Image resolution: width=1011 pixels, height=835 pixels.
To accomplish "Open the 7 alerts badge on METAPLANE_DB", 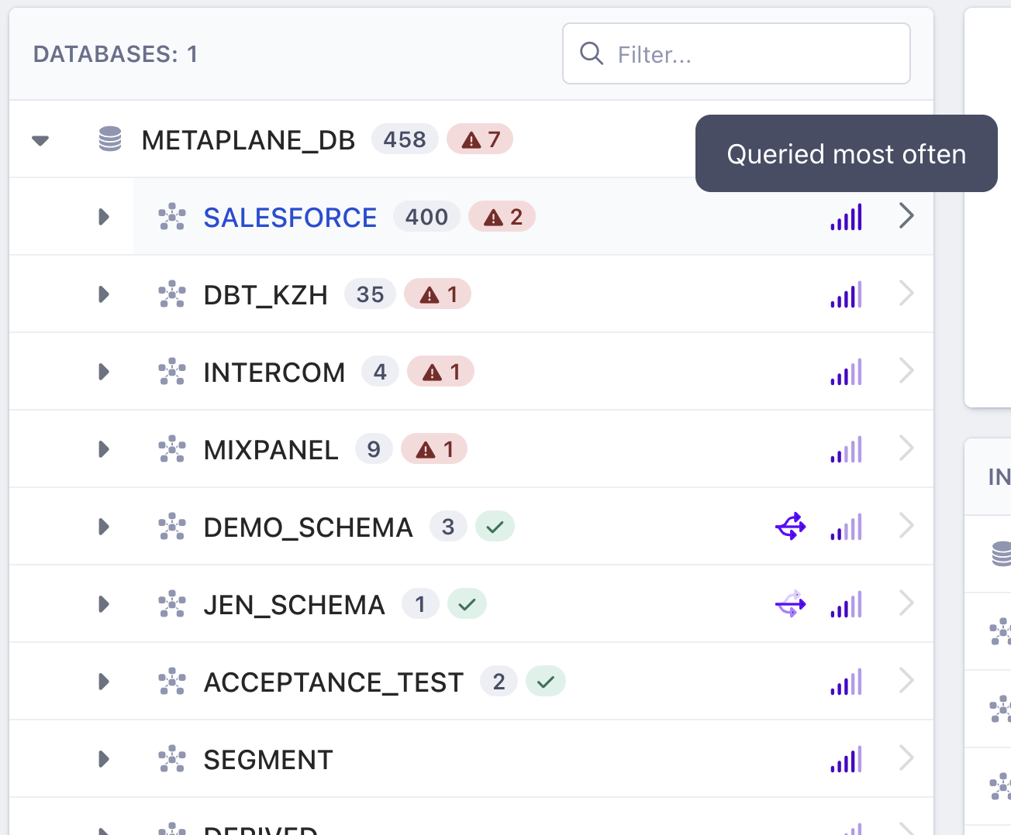I will click(x=480, y=139).
